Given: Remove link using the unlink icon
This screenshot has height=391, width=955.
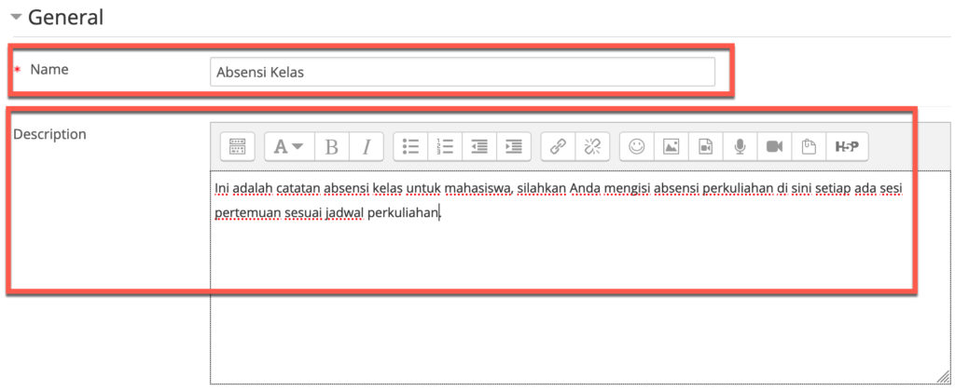Looking at the screenshot, I should point(592,146).
